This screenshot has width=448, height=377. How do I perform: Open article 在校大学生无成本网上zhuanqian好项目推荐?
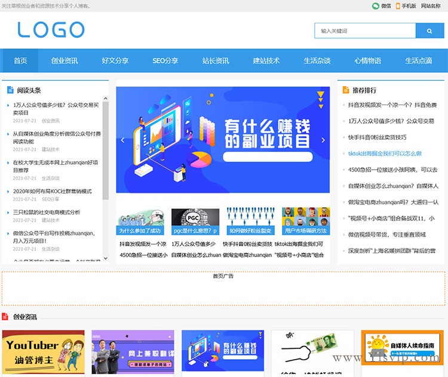(56, 166)
